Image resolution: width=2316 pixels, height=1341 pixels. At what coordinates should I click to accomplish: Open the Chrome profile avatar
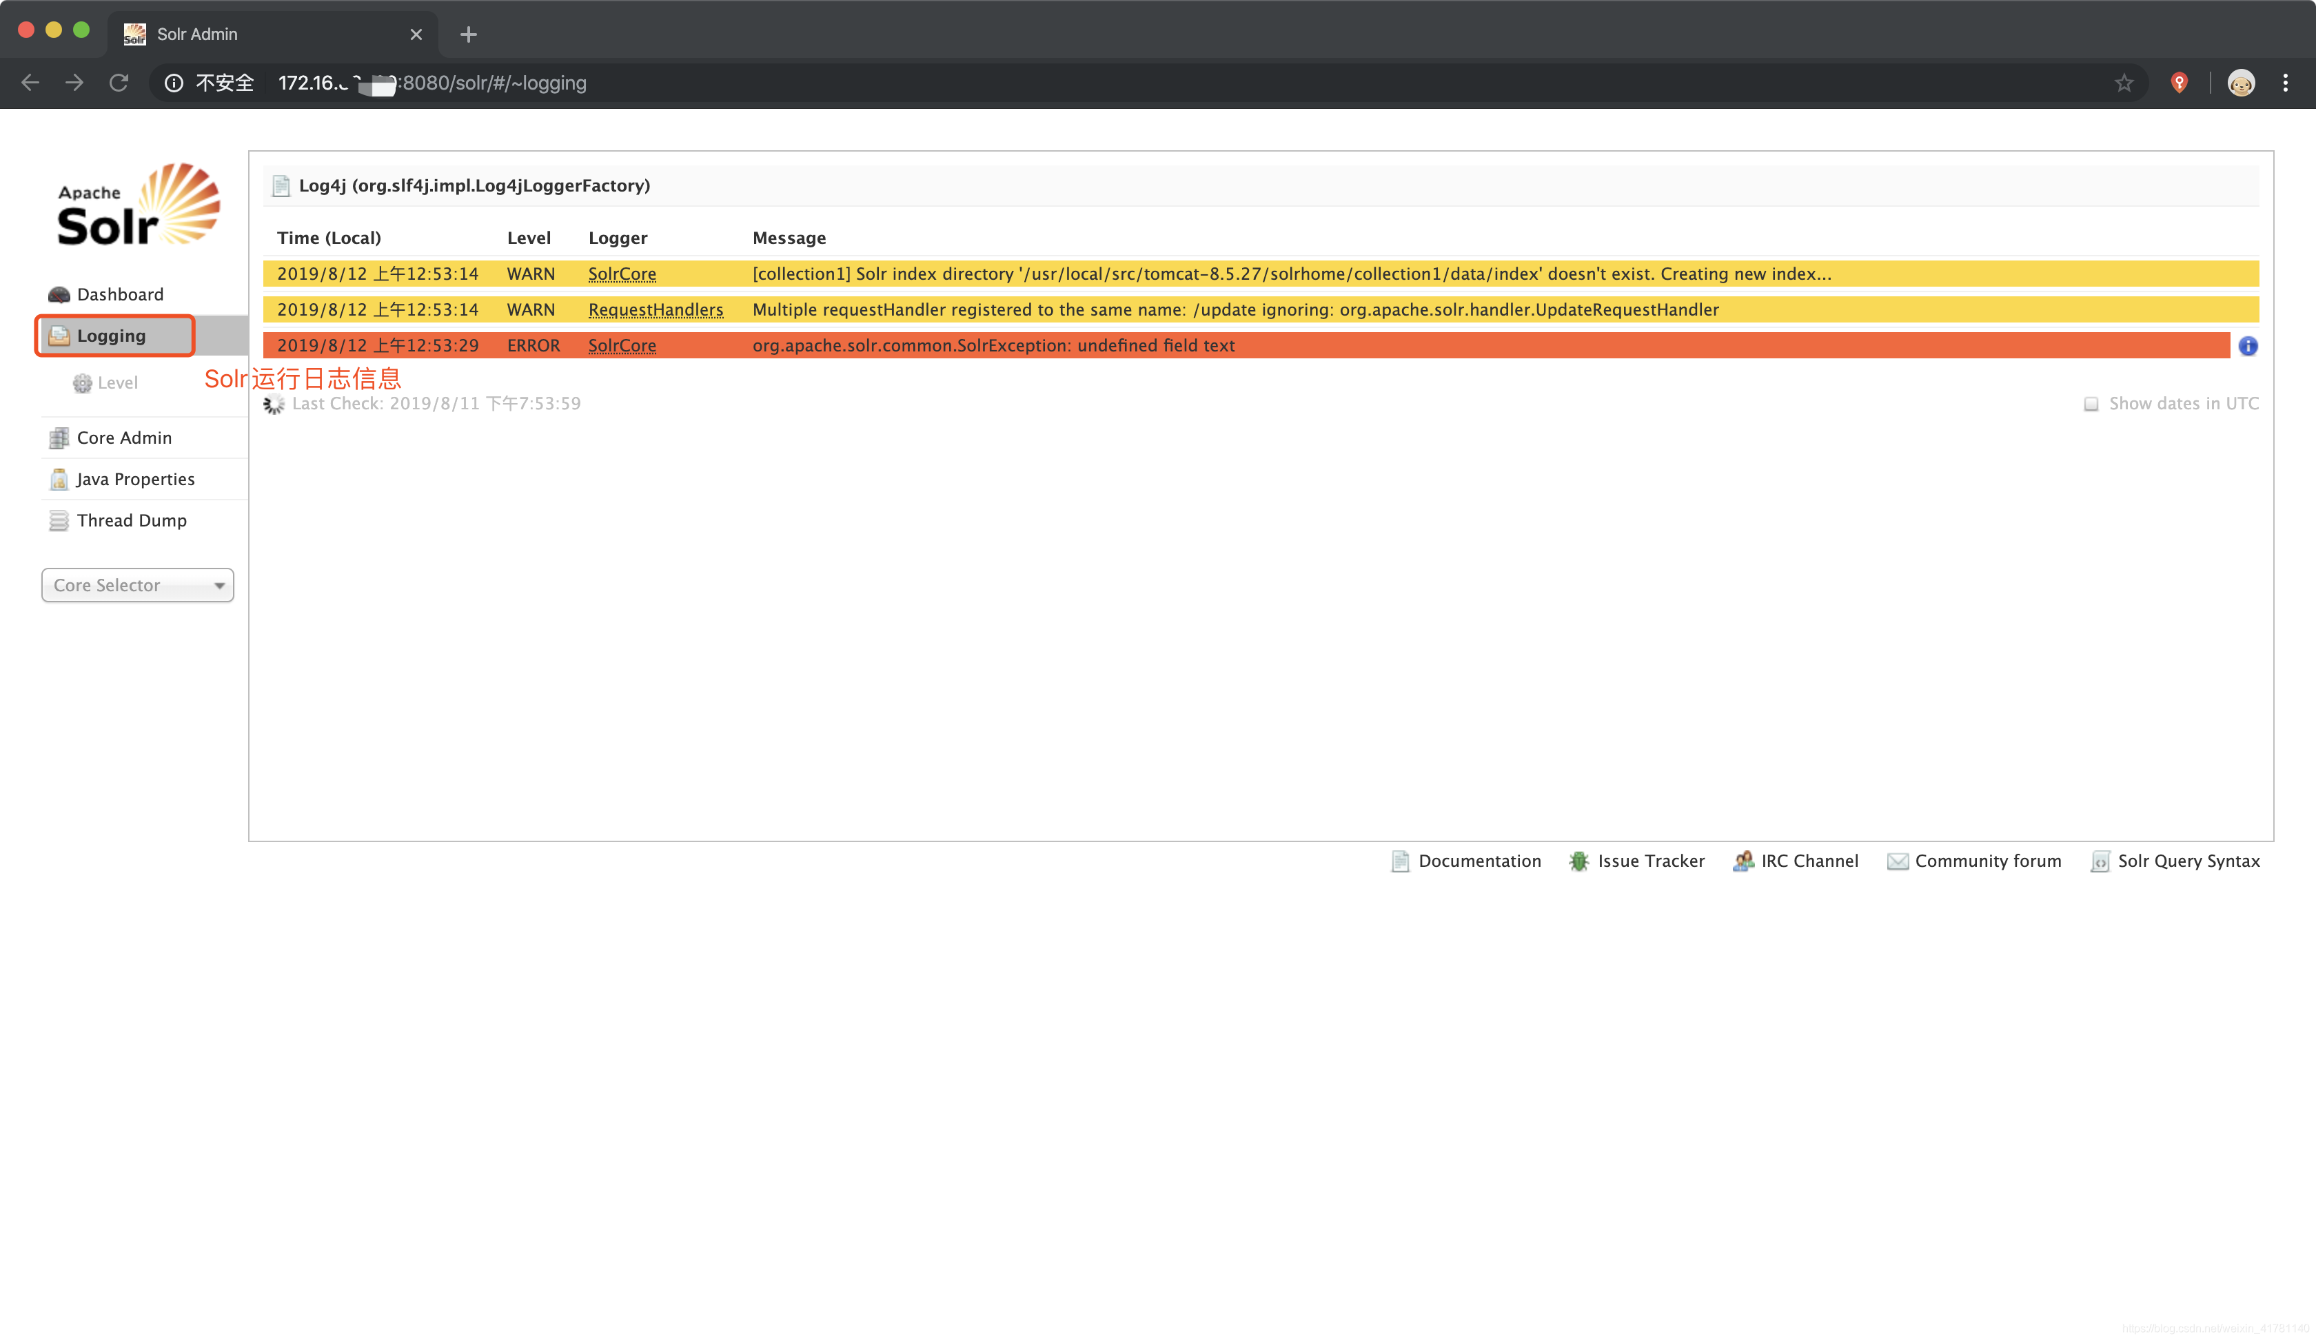pos(2241,83)
